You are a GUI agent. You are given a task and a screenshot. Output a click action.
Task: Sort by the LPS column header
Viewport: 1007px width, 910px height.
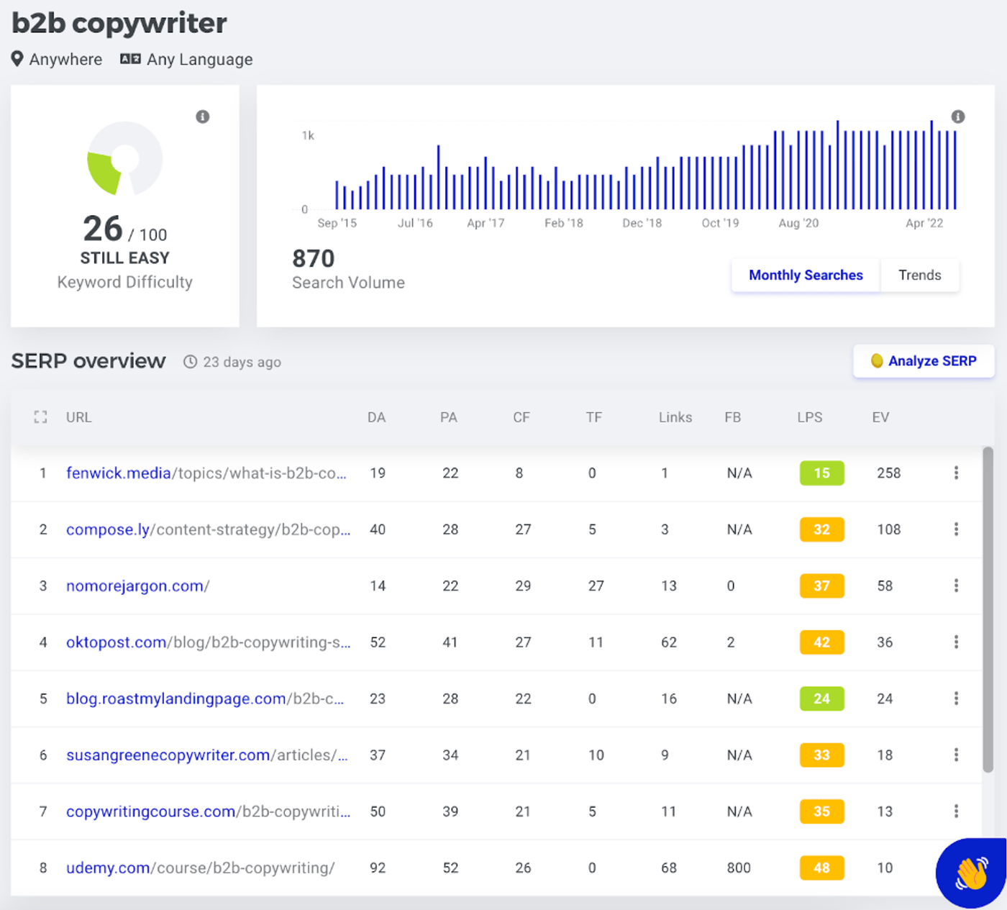(810, 417)
